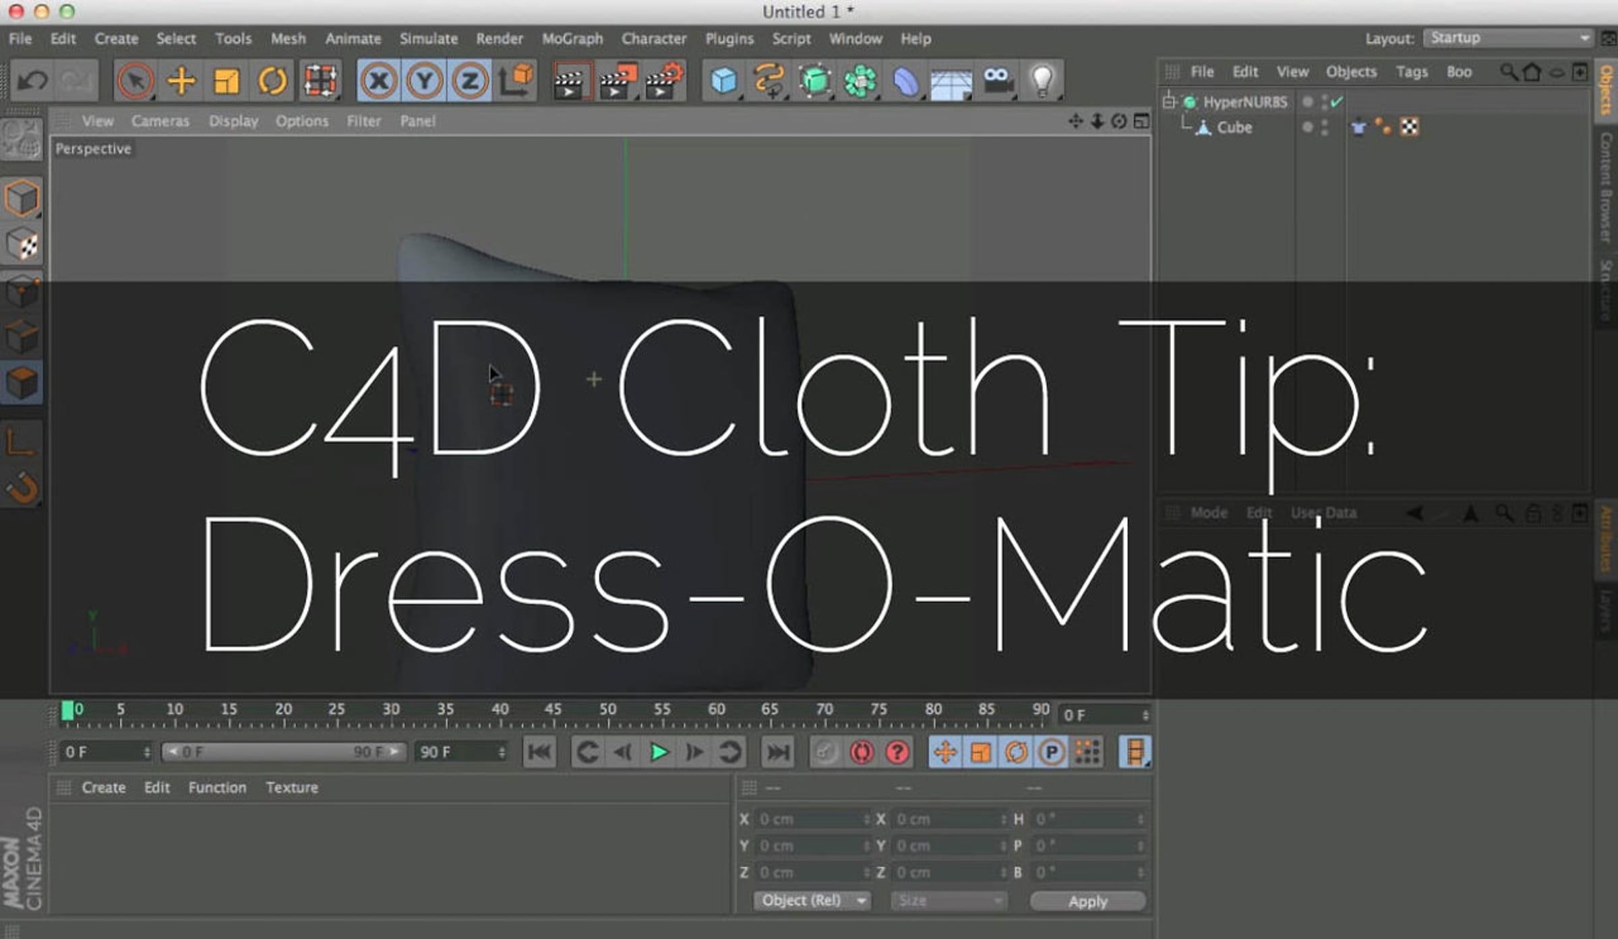
Task: Click the magnet snap icon
Action: [x=22, y=487]
